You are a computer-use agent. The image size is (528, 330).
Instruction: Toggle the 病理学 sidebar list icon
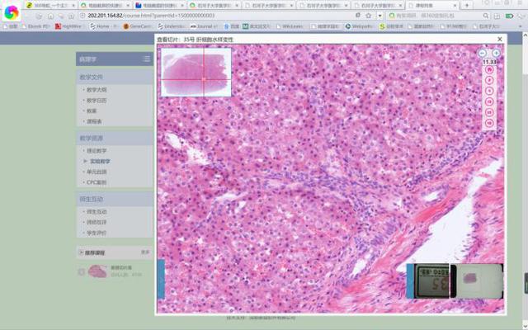point(146,59)
